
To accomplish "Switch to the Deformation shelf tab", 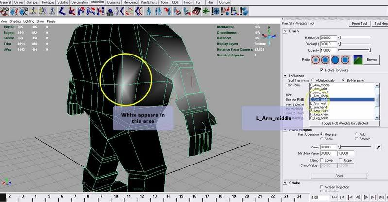I will pyautogui.click(x=80, y=2).
